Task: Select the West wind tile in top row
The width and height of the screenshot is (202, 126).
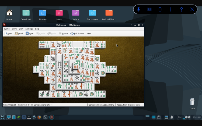Action: [59, 45]
